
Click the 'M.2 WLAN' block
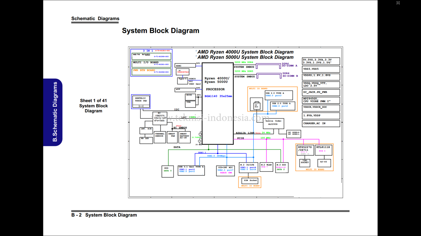[266, 167]
